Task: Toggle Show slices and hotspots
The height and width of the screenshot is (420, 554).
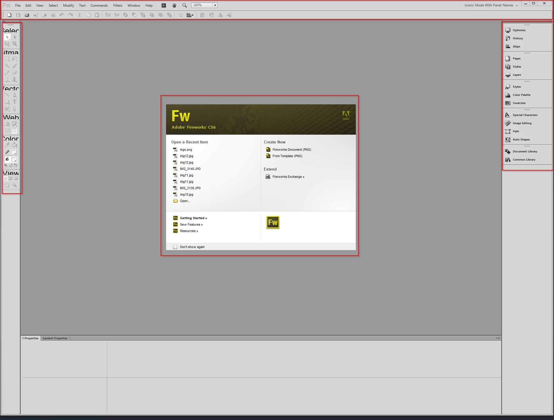Action: pos(14,131)
